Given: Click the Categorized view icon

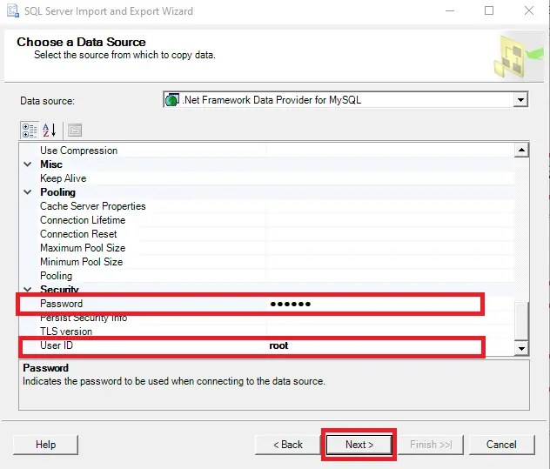Looking at the screenshot, I should [x=30, y=131].
